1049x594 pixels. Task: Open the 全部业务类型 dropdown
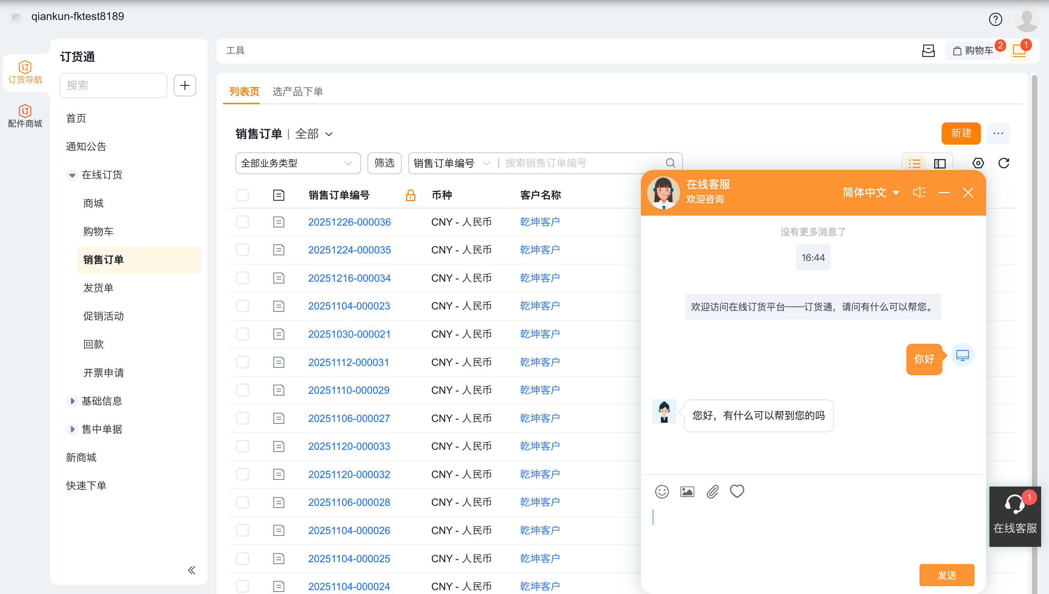point(298,163)
